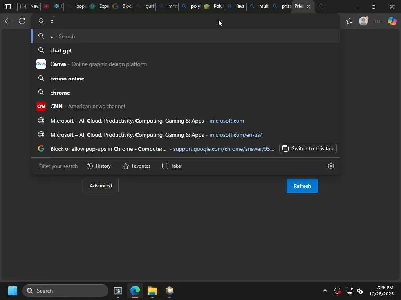
Task: Click the Windows taskbar Search box
Action: coord(65,291)
